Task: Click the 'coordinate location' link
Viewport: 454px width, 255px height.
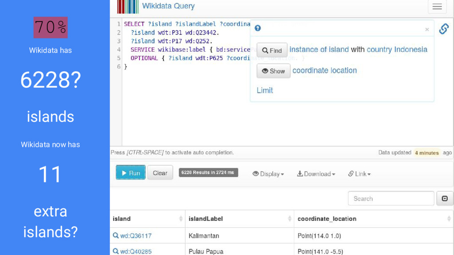Action: tap(325, 70)
